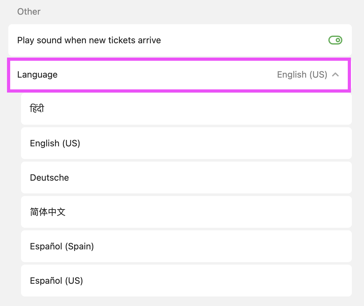Turn off the new ticket sound switch

tap(335, 40)
